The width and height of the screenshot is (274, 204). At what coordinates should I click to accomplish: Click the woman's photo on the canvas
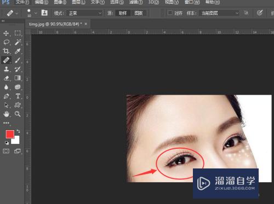coord(199,138)
